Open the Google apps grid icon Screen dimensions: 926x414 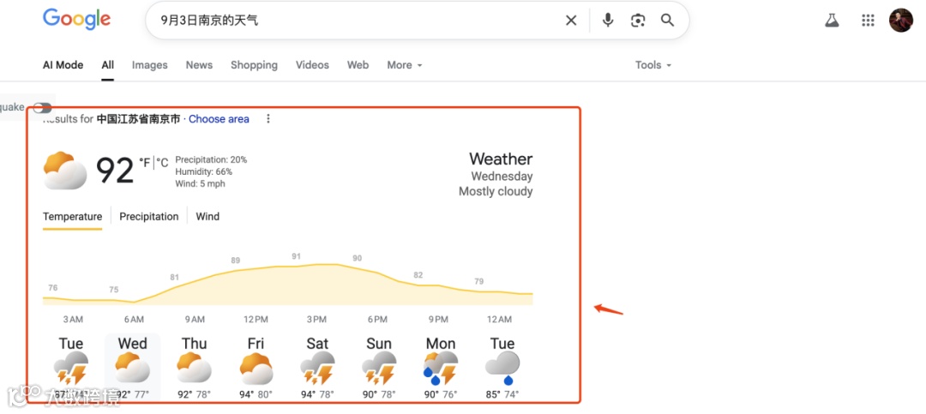868,21
